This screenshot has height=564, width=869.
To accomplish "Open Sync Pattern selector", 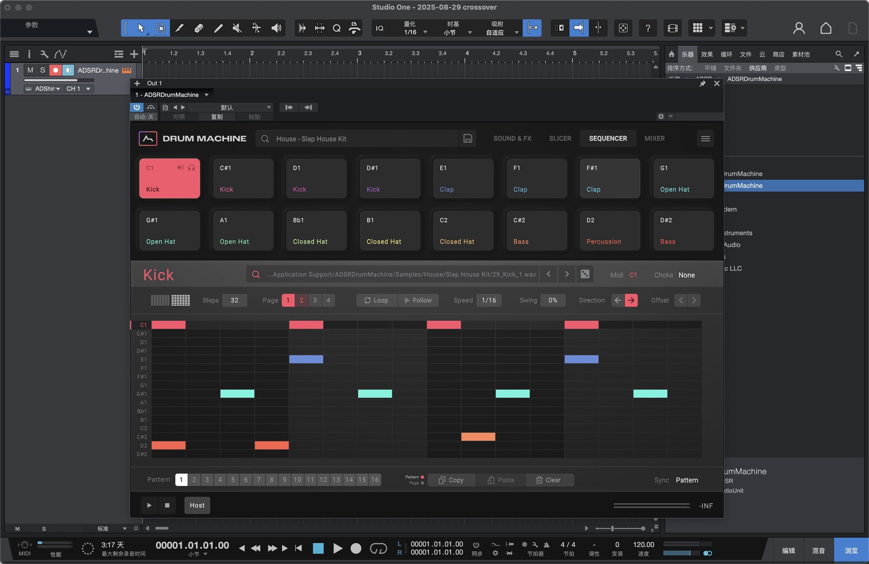I will (x=687, y=480).
